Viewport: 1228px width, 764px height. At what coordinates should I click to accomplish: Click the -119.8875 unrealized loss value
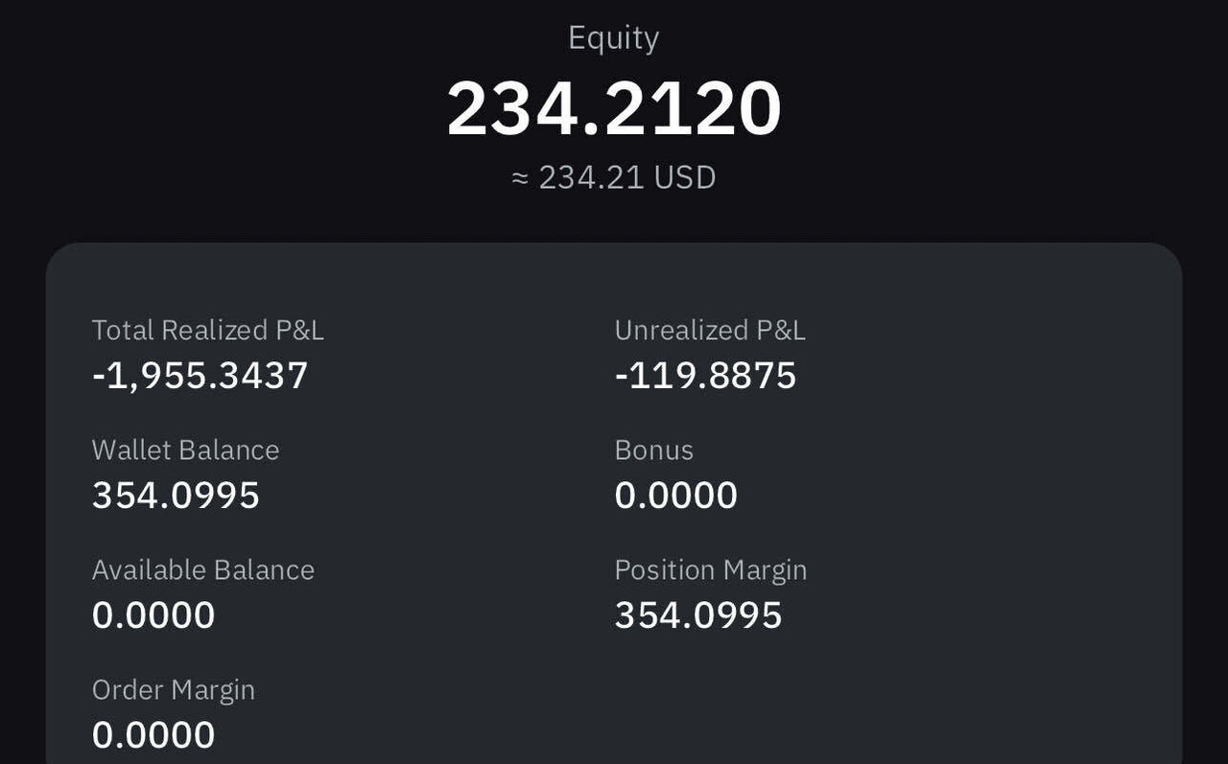click(x=705, y=376)
